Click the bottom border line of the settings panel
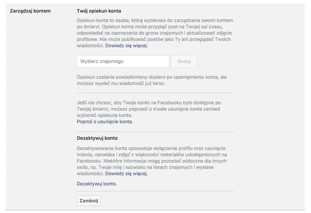311x213 pixels. click(155, 210)
